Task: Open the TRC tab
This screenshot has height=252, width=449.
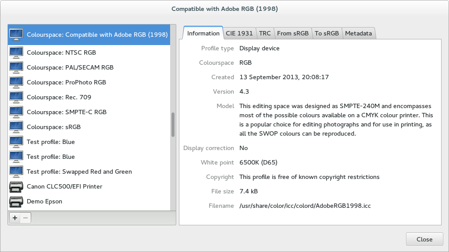Action: [x=265, y=33]
